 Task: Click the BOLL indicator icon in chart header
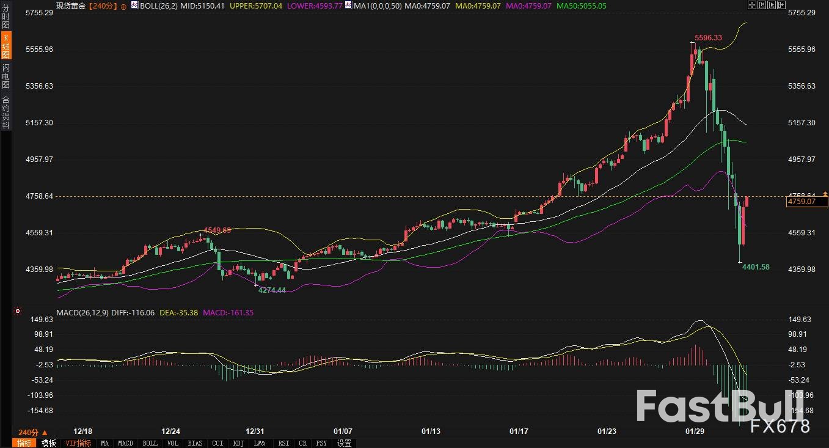(136, 6)
